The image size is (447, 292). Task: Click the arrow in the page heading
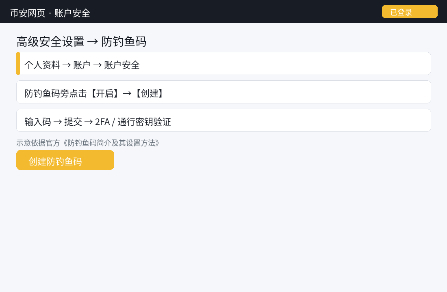coord(93,42)
